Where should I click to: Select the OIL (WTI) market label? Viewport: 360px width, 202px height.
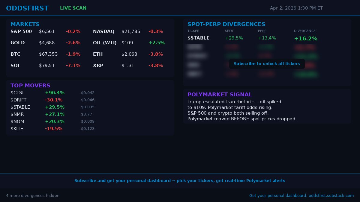tap(105, 43)
